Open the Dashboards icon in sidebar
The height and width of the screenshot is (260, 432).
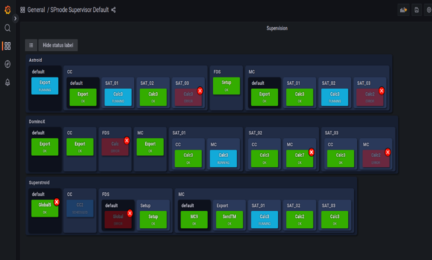pyautogui.click(x=7, y=46)
